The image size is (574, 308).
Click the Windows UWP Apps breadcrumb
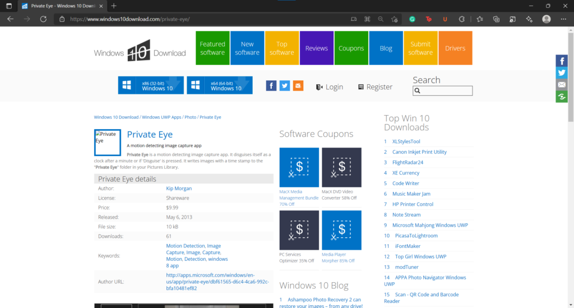(161, 117)
